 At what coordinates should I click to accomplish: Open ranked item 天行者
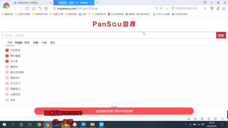tap(14, 61)
